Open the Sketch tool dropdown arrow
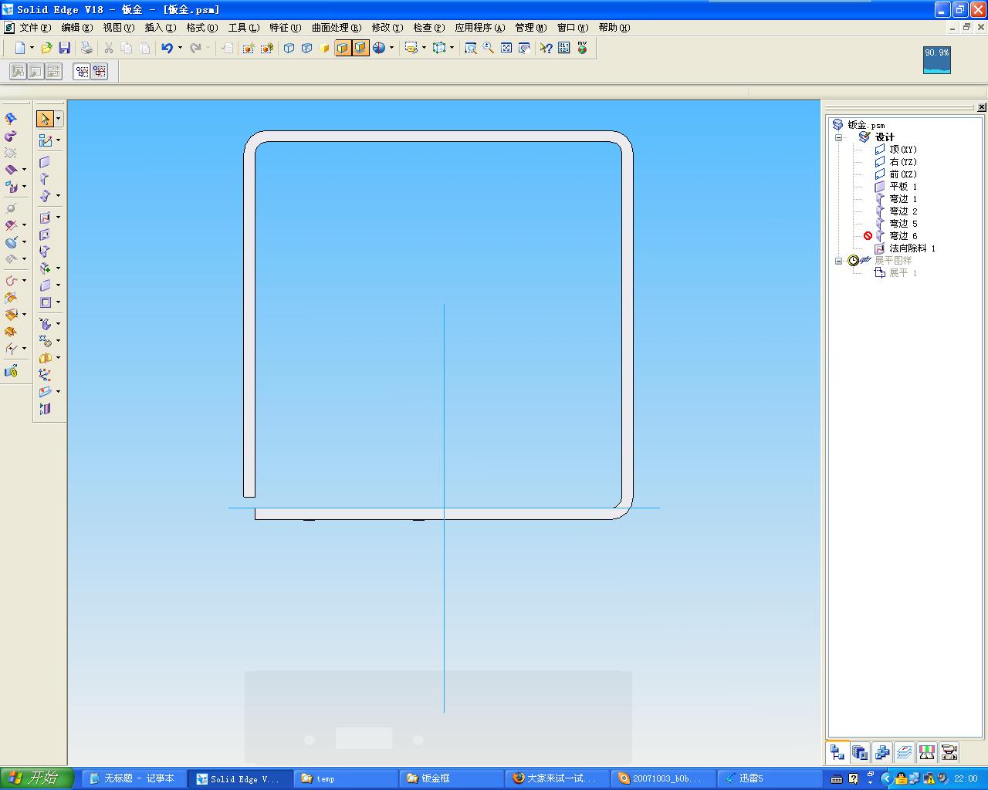Image resolution: width=988 pixels, height=790 pixels. 59,140
